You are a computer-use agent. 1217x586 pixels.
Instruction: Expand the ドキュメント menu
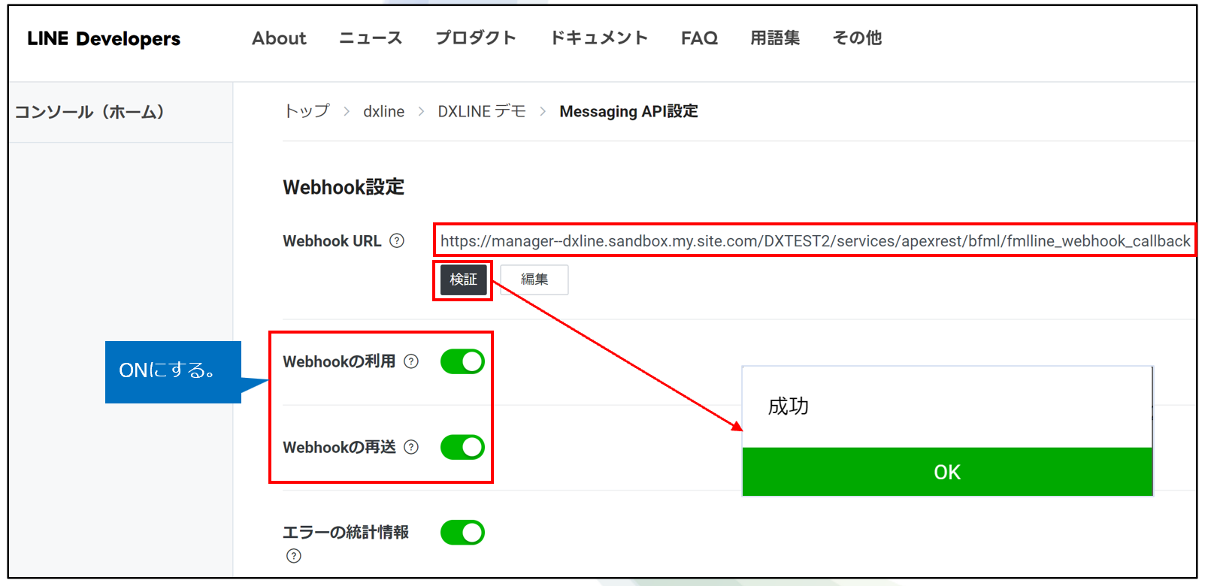coord(598,38)
